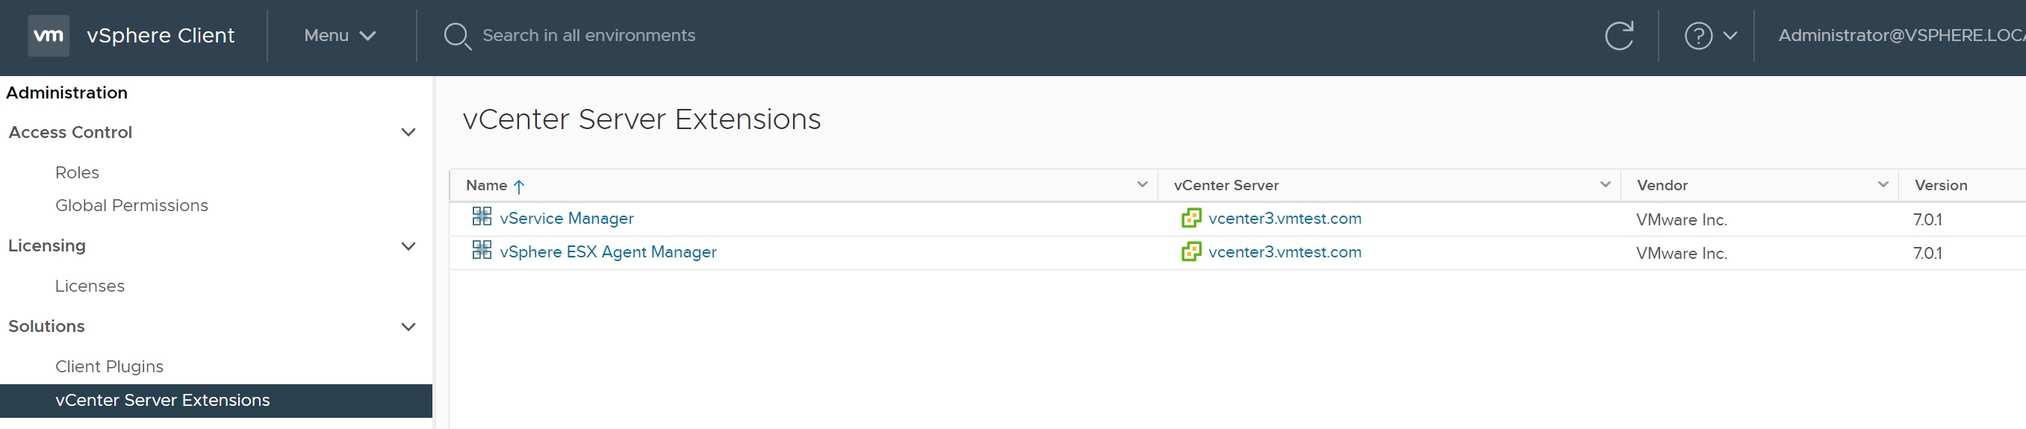Open the vService Manager link
The width and height of the screenshot is (2026, 429).
click(566, 219)
